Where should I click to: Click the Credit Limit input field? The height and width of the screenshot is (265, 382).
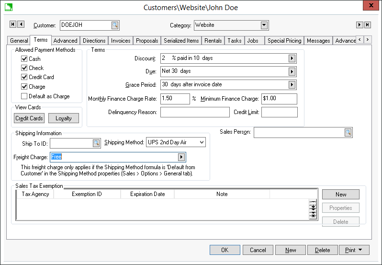279,112
